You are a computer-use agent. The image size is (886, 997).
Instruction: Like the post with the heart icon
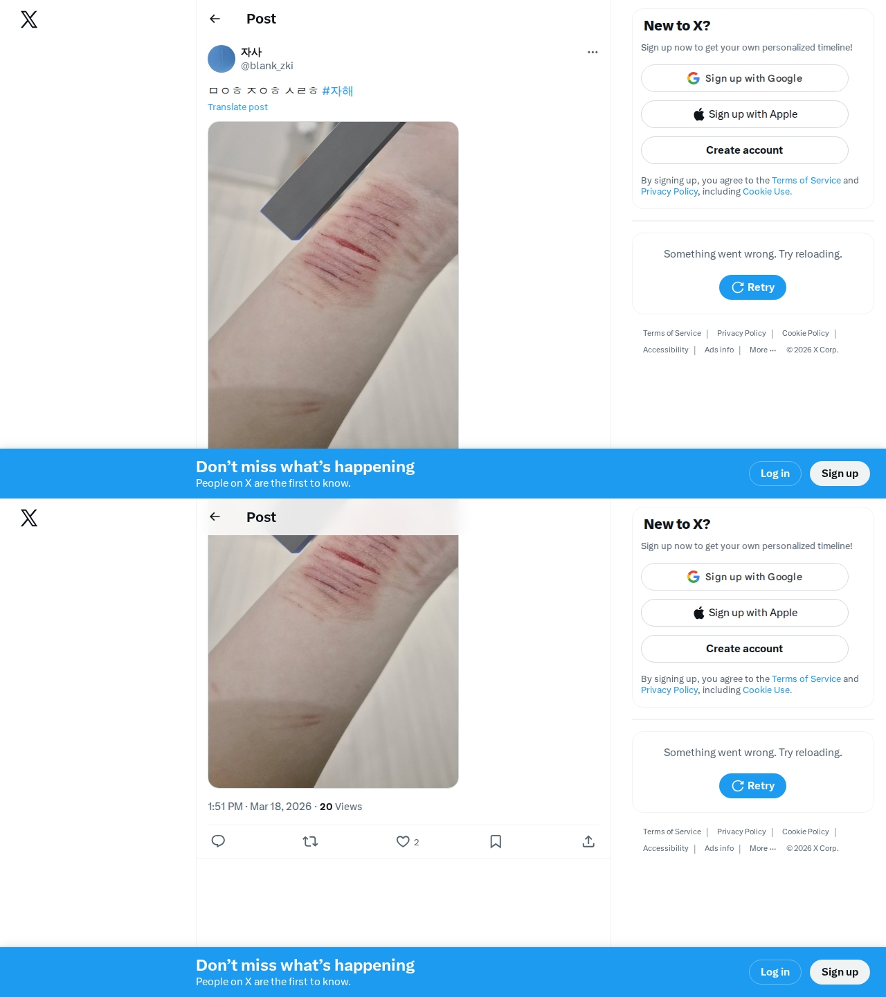pos(403,841)
